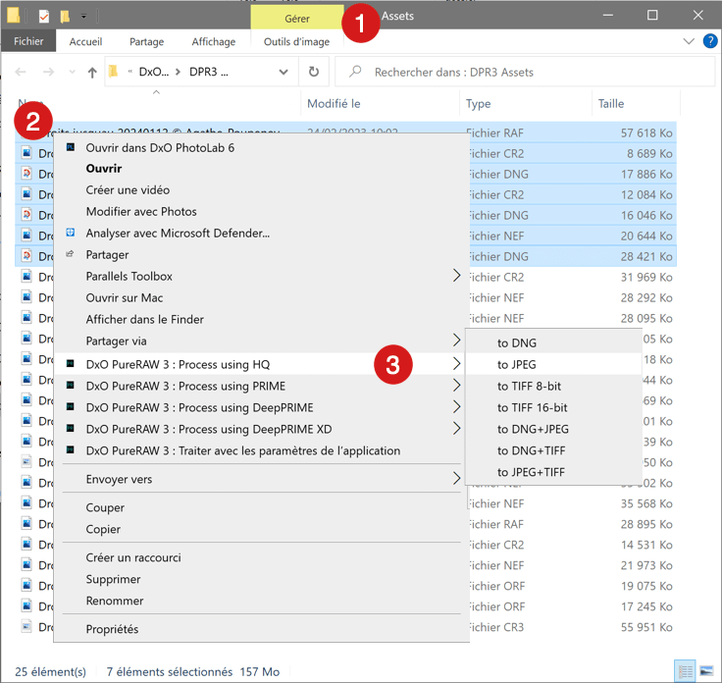The width and height of the screenshot is (722, 683).
Task: Expand the ribbon with the chevron
Action: 689,41
